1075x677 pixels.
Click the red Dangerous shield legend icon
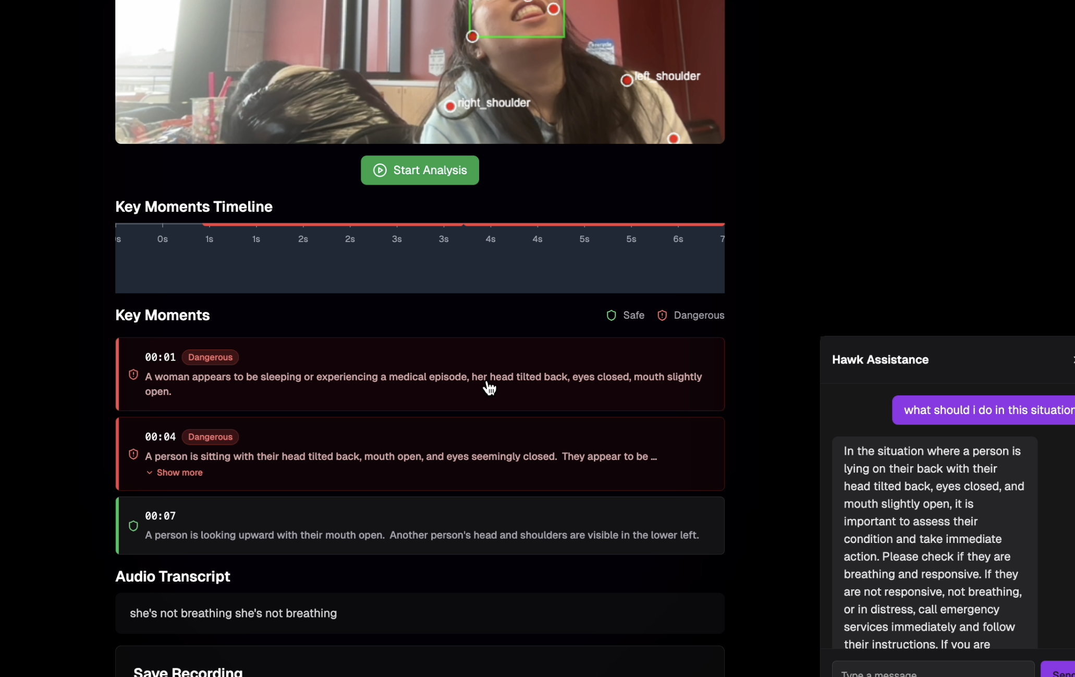pyautogui.click(x=662, y=316)
